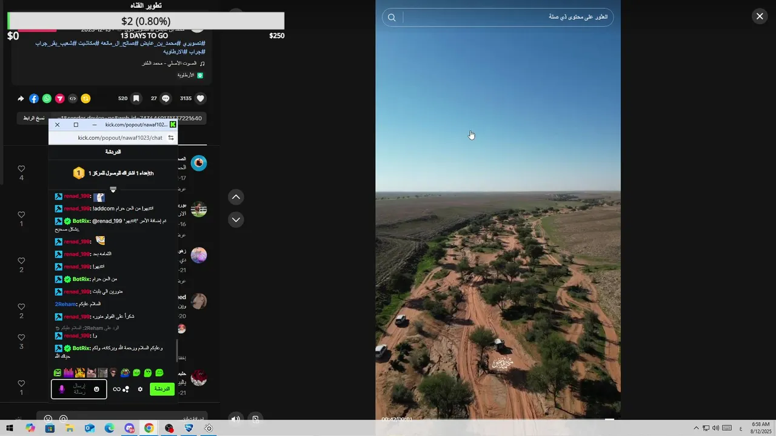Click the mention @ icon in comment box

tap(63, 418)
